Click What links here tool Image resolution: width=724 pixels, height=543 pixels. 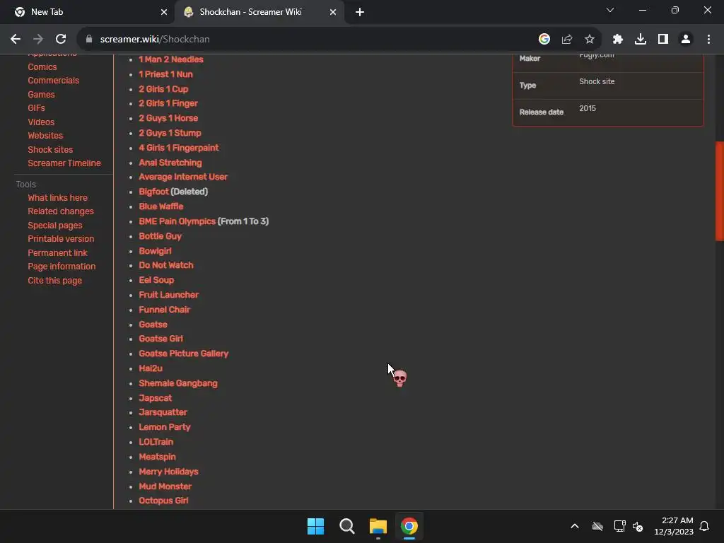point(57,198)
